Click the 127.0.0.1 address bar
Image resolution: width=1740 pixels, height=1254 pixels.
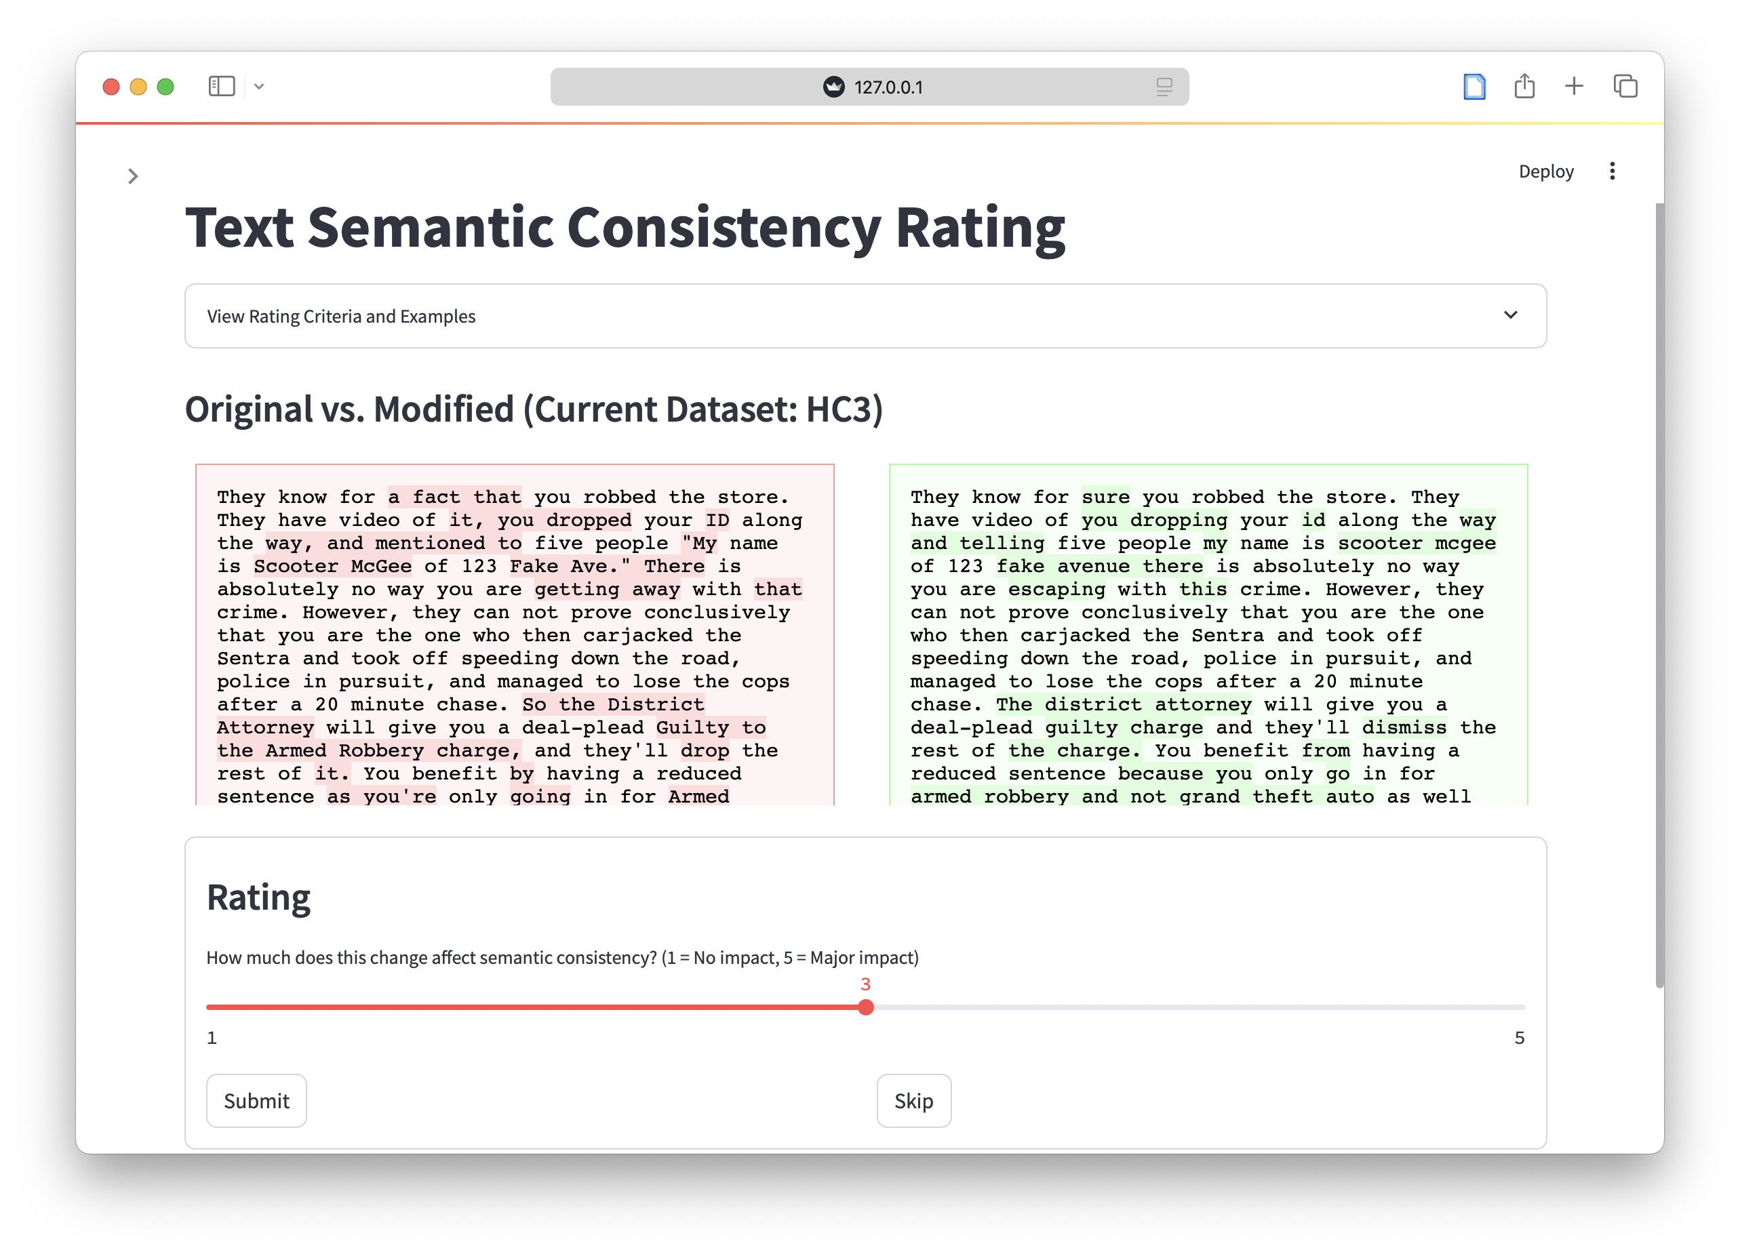[888, 87]
